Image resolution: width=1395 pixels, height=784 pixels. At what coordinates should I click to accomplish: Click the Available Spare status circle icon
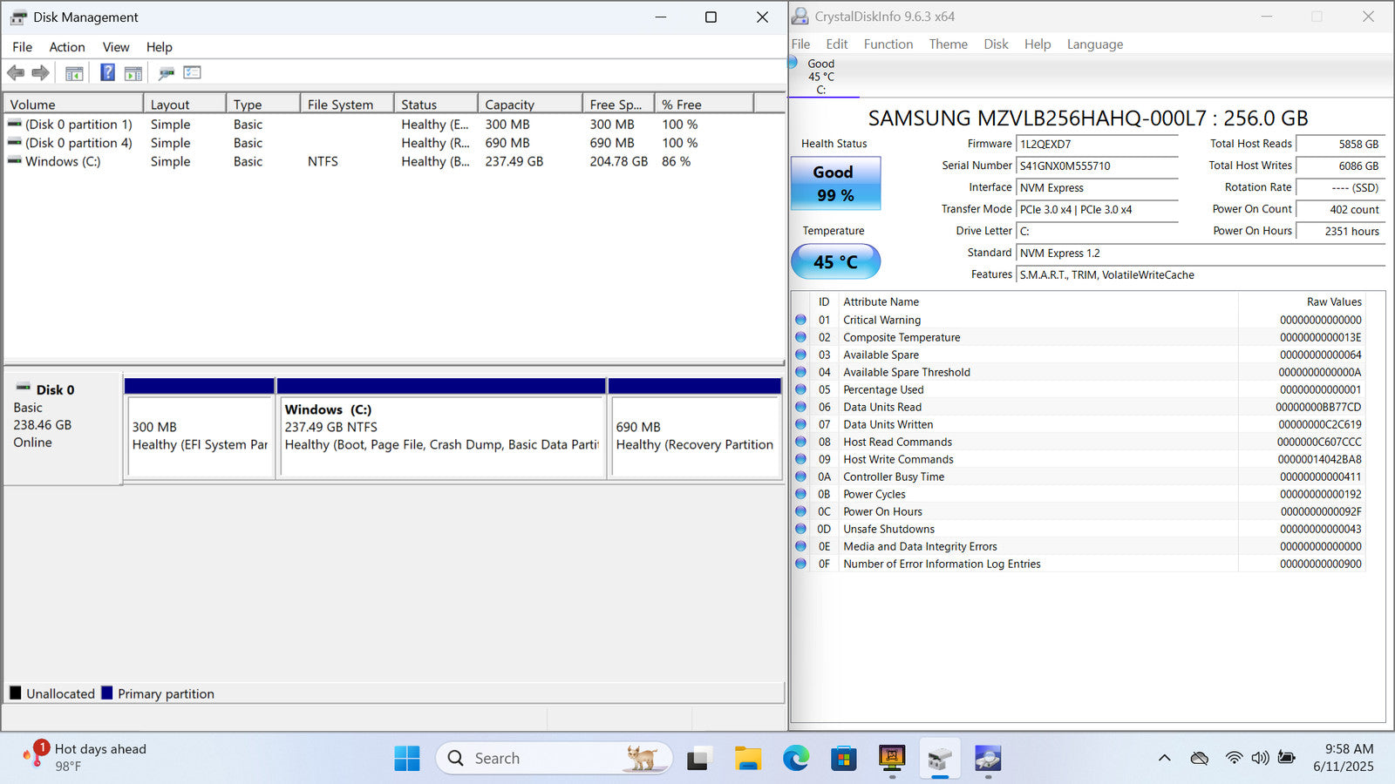pyautogui.click(x=800, y=355)
